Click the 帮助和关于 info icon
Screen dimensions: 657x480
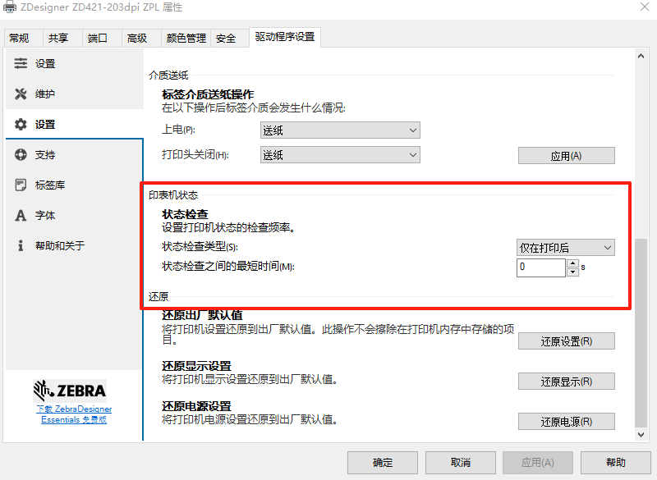(x=21, y=246)
